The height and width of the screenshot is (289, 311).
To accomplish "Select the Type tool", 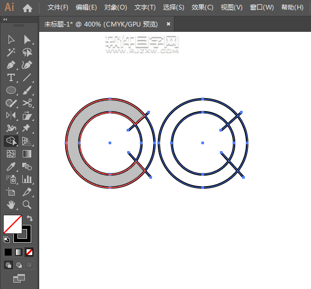I will 11,77.
